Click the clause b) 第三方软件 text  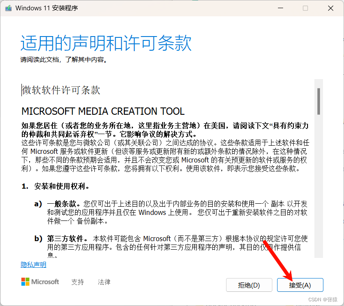pos(171,246)
